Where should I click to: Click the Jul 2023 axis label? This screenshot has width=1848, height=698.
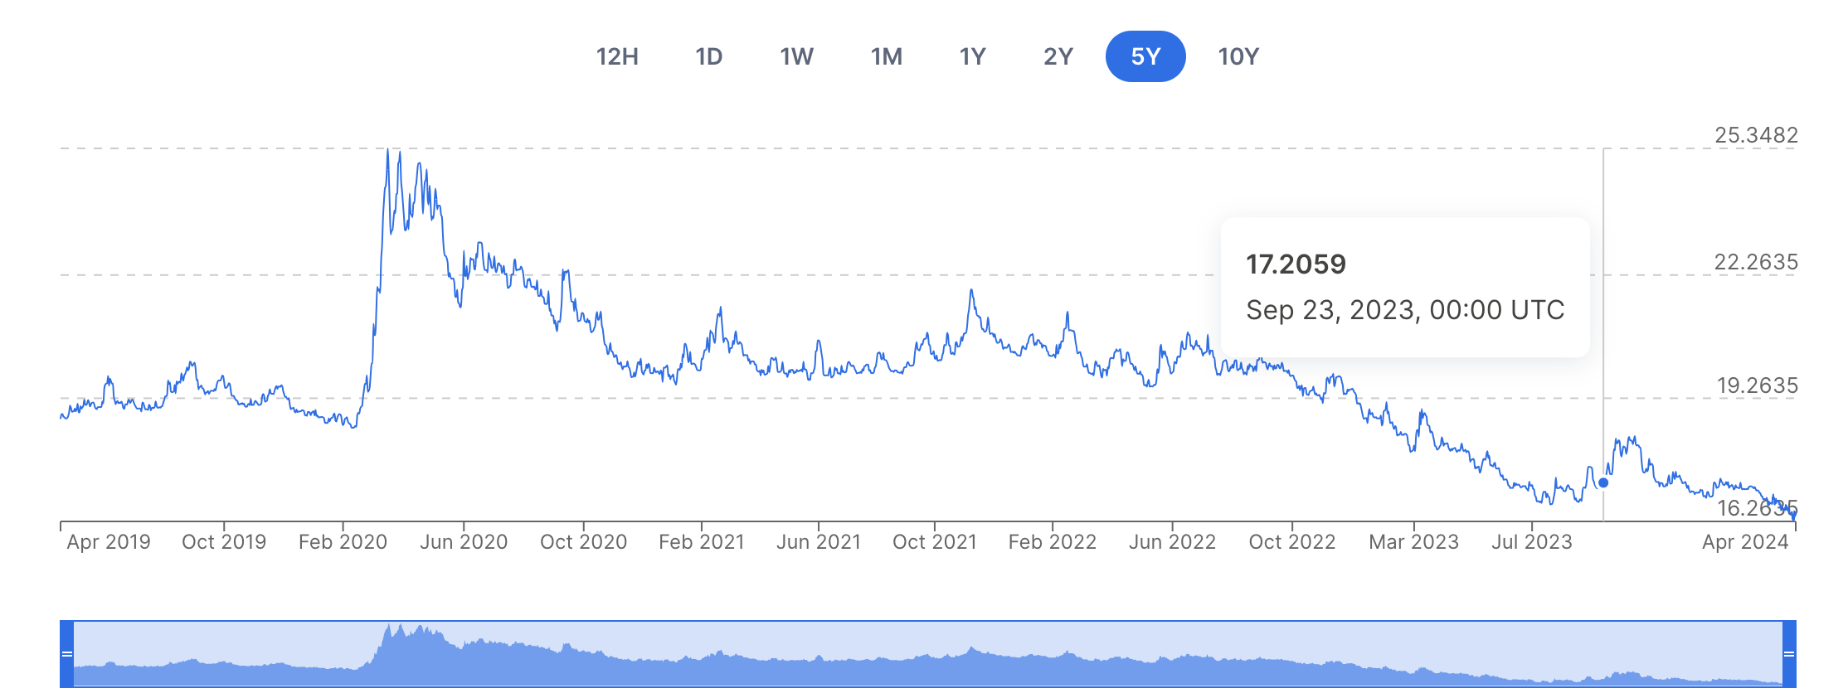[x=1531, y=542]
